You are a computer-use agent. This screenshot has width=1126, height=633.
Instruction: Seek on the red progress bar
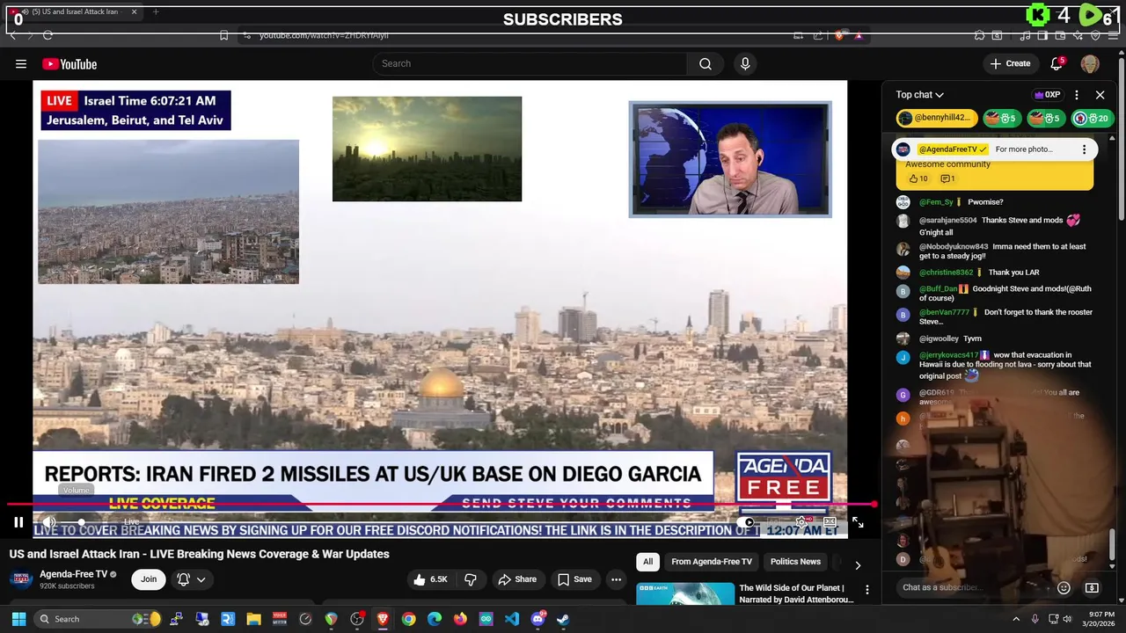click(x=442, y=505)
